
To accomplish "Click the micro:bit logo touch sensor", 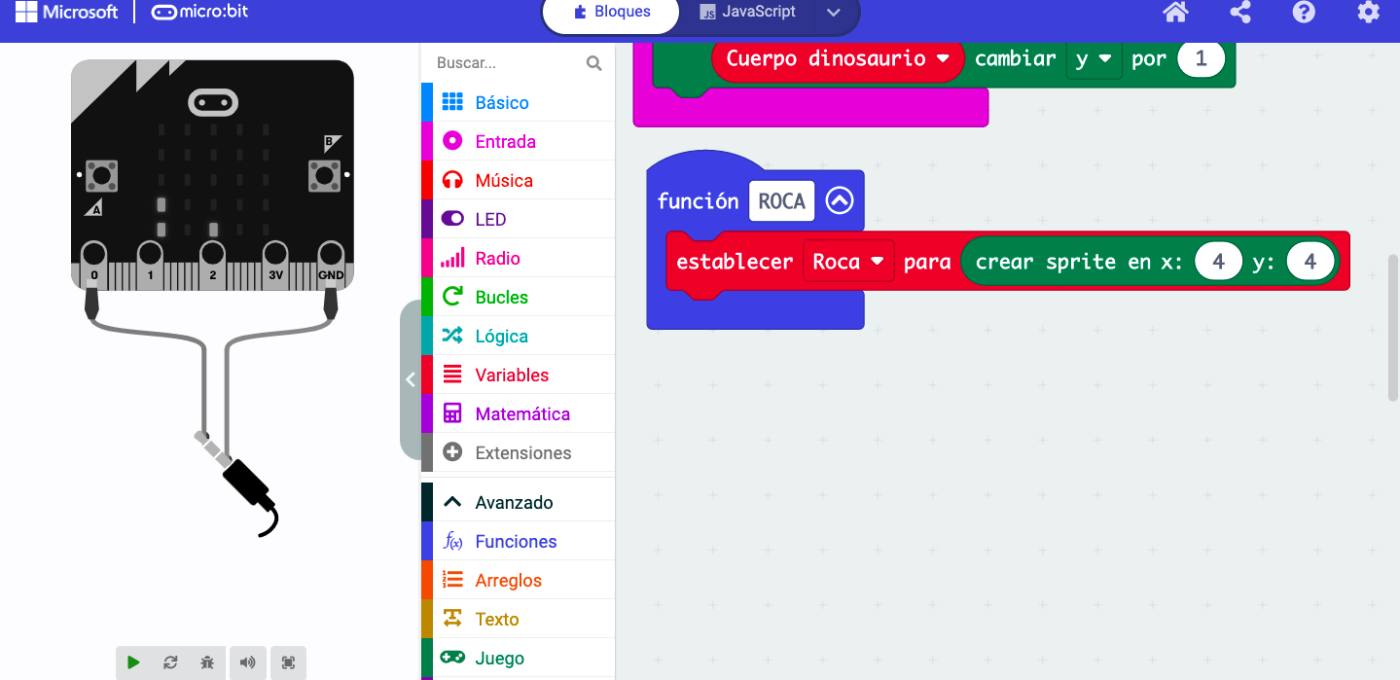I will coord(213,101).
